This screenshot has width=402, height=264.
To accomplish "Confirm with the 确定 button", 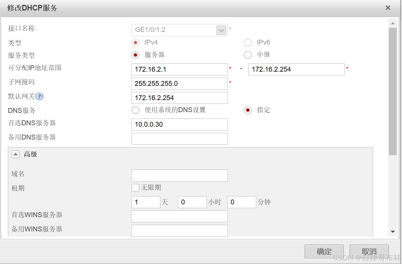I will coord(324,251).
